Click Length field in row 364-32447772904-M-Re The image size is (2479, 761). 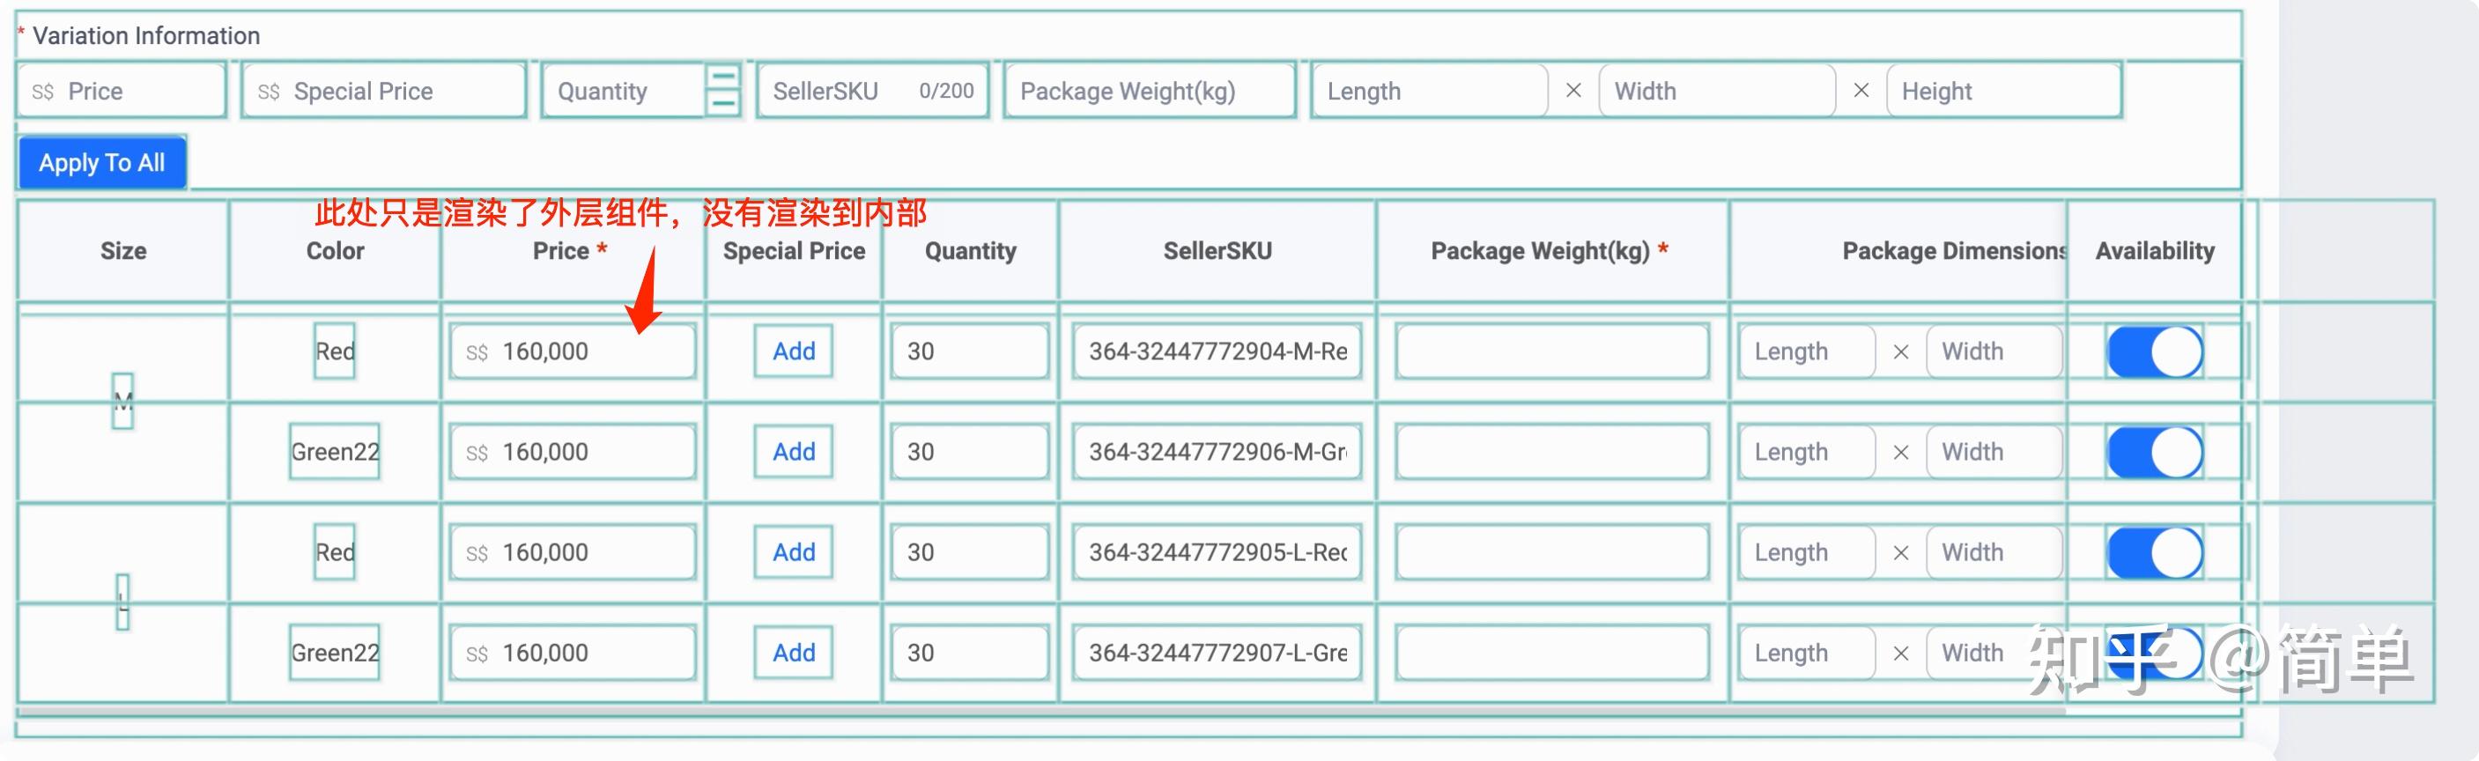coord(1808,352)
